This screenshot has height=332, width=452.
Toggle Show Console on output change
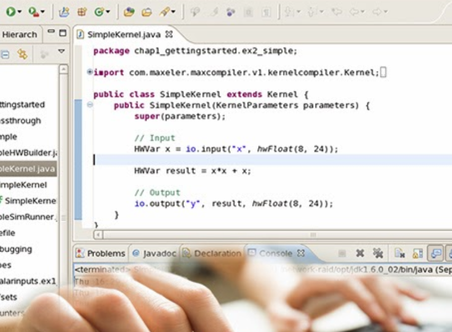pyautogui.click(x=435, y=253)
